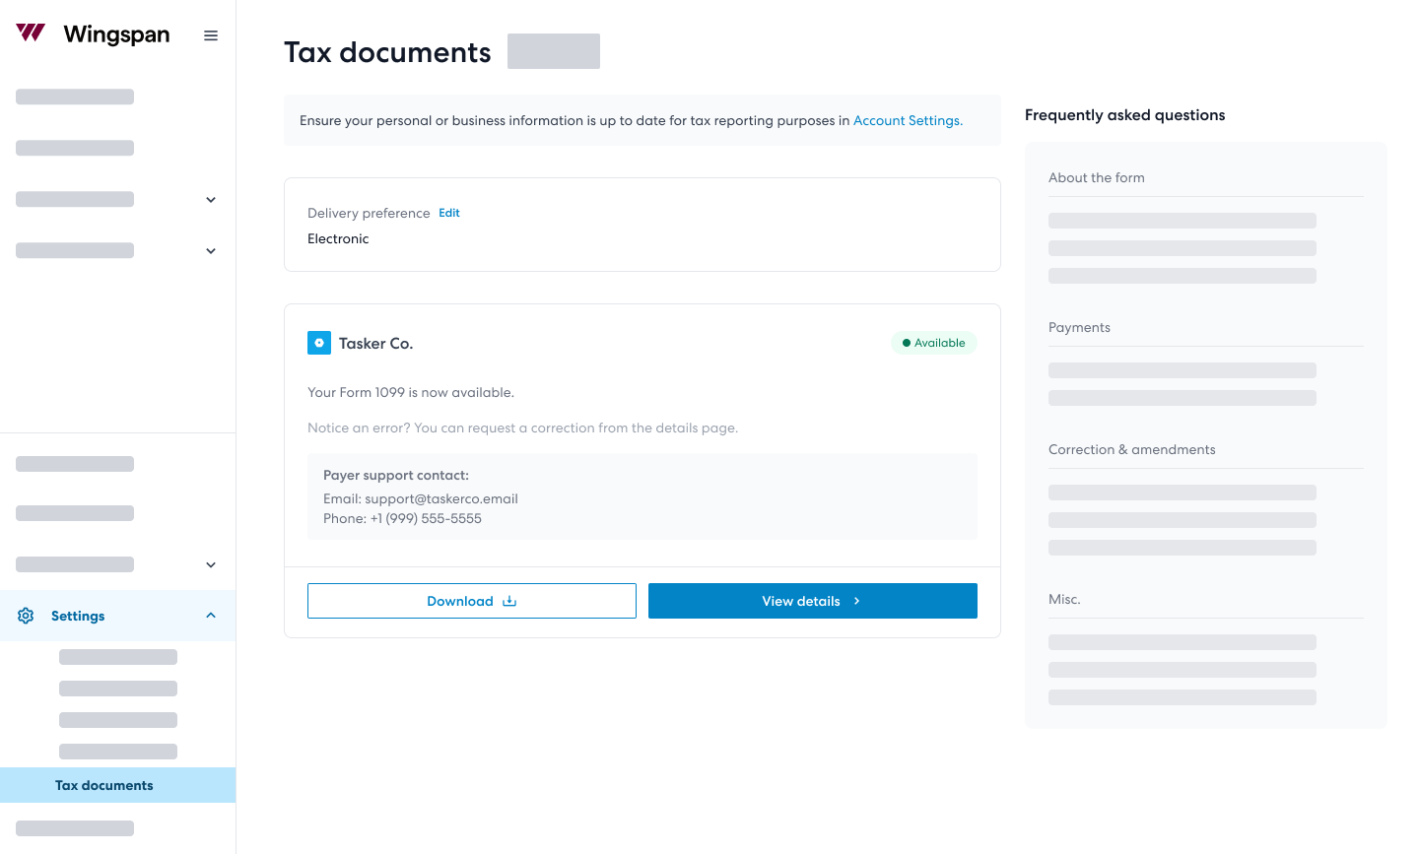Select the Tasker Co. payer name
The image size is (1419, 854).
(x=375, y=344)
